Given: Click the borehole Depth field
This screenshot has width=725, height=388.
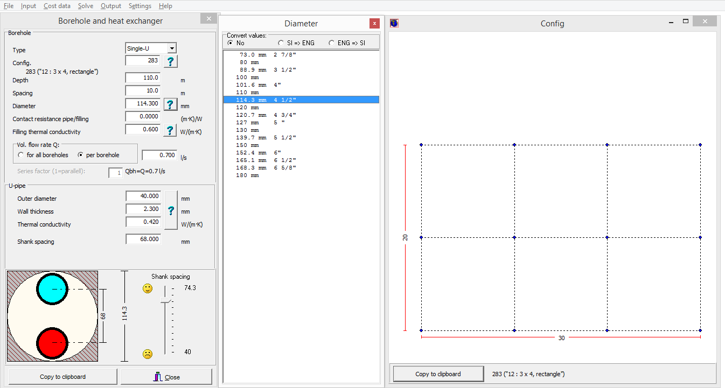Looking at the screenshot, I should [x=143, y=77].
